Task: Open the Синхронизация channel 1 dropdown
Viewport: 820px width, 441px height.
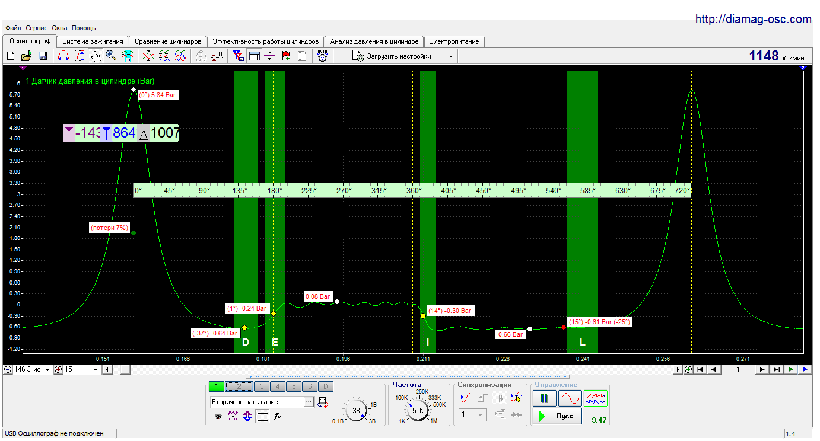Action: (473, 415)
